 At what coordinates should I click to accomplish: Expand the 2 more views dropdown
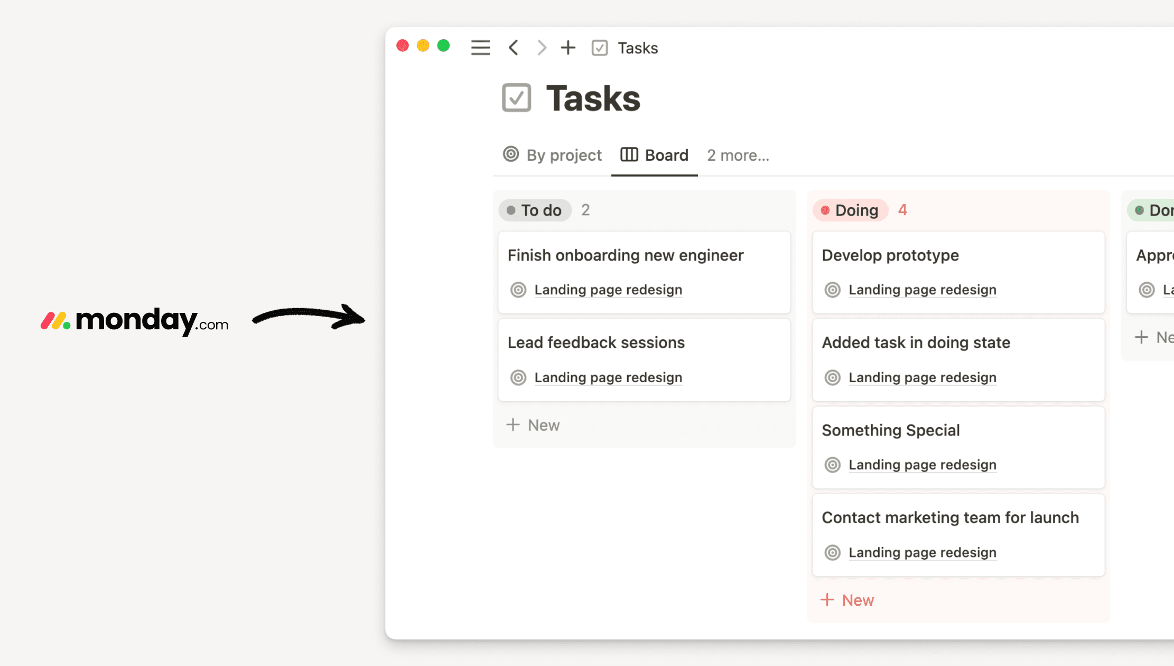point(738,155)
